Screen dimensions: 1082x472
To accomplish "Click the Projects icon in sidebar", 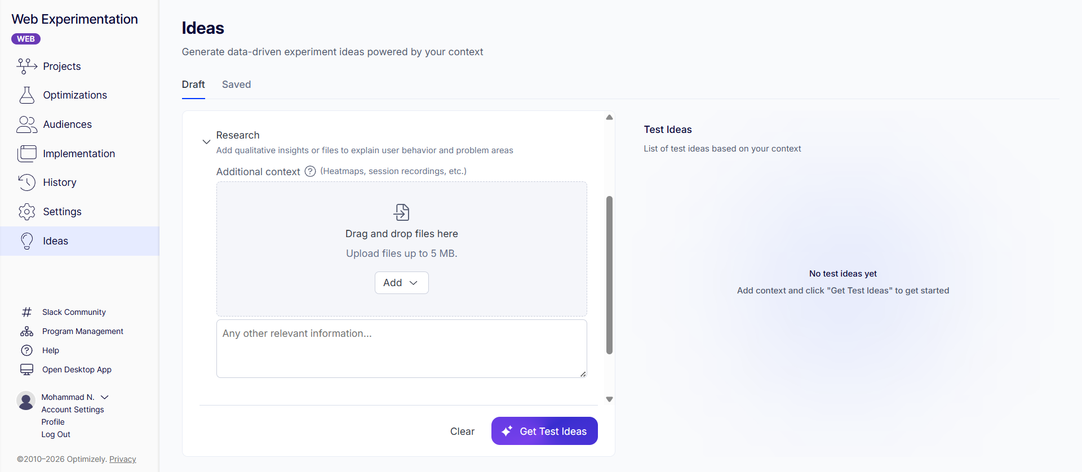I will [x=26, y=66].
